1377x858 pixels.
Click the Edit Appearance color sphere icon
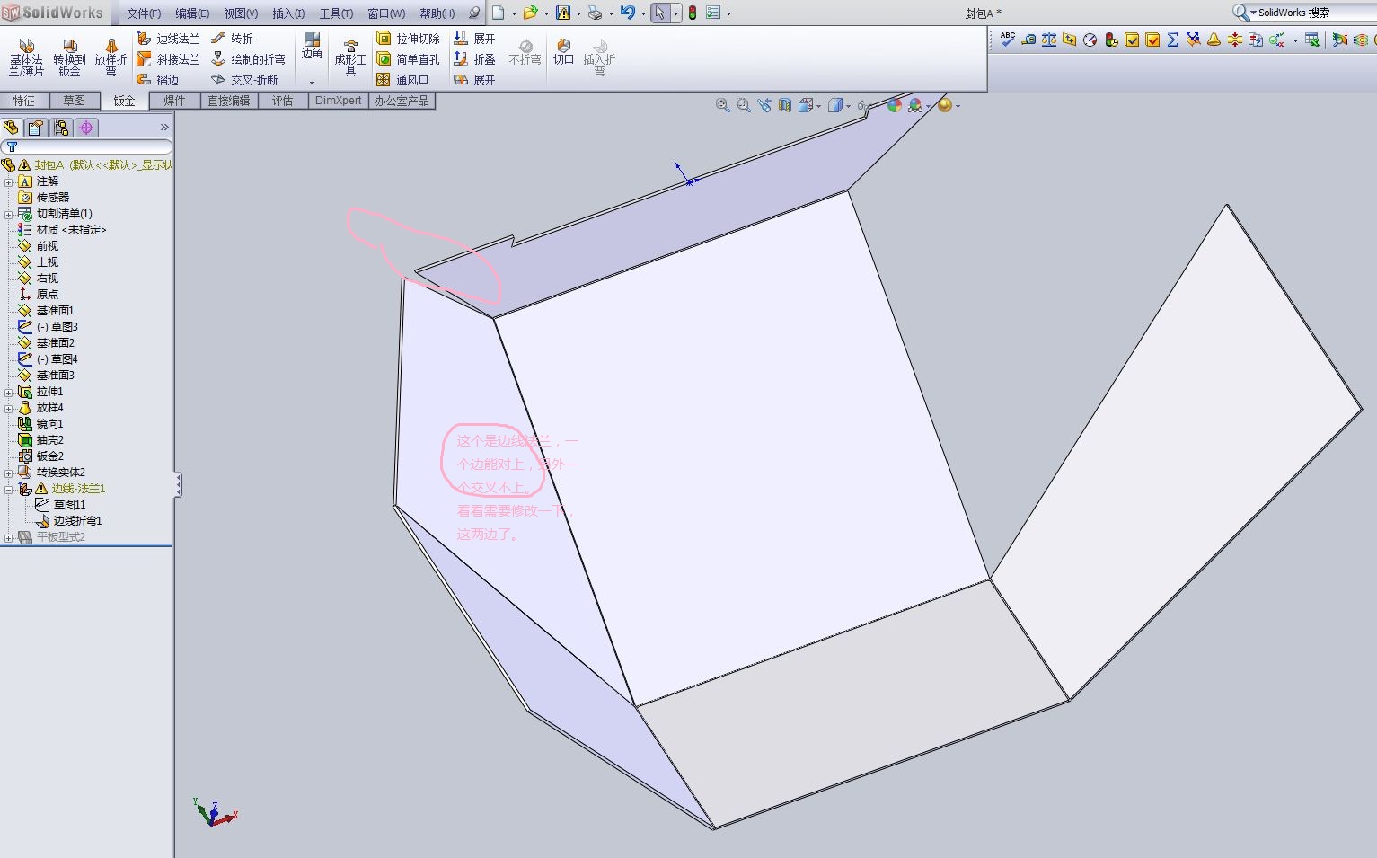(894, 105)
